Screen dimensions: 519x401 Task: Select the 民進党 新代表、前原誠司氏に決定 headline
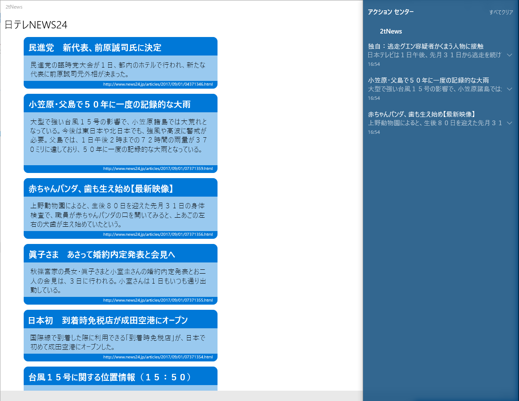(95, 47)
